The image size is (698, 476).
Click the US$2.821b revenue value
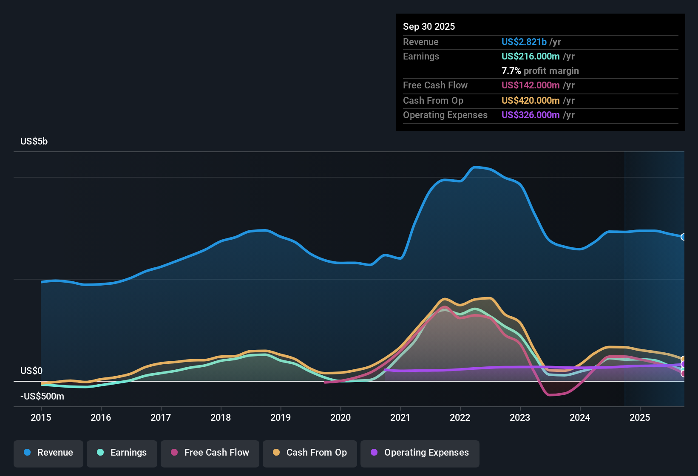[x=524, y=42]
